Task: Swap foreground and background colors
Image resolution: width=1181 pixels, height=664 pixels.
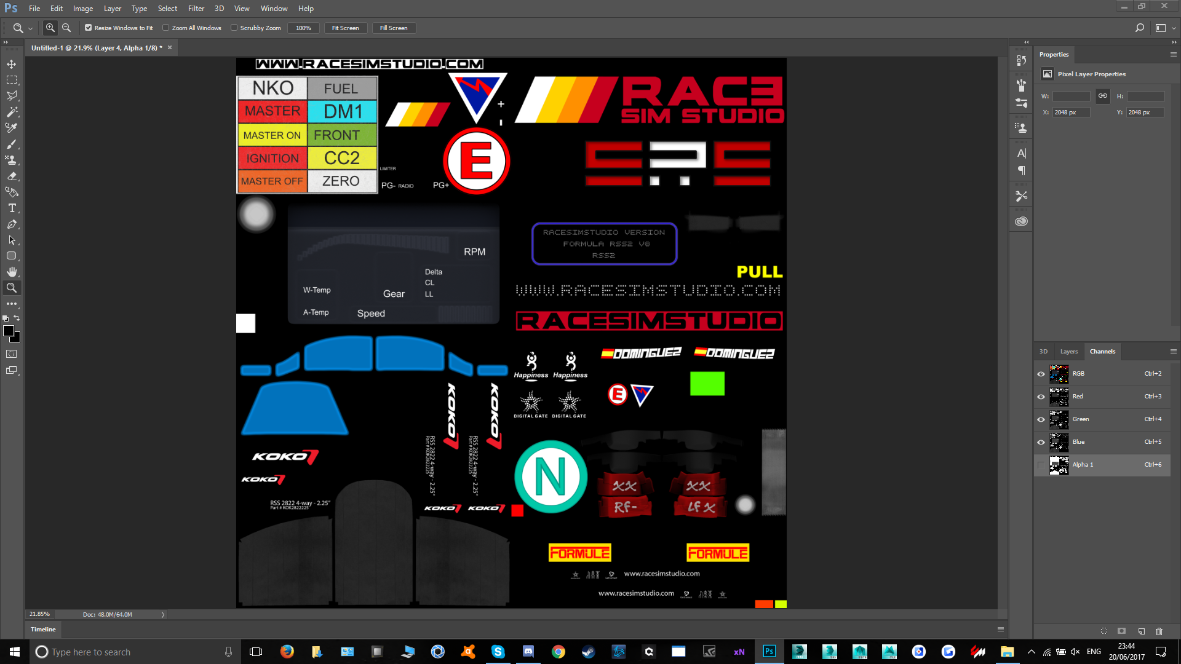Action: pyautogui.click(x=17, y=318)
